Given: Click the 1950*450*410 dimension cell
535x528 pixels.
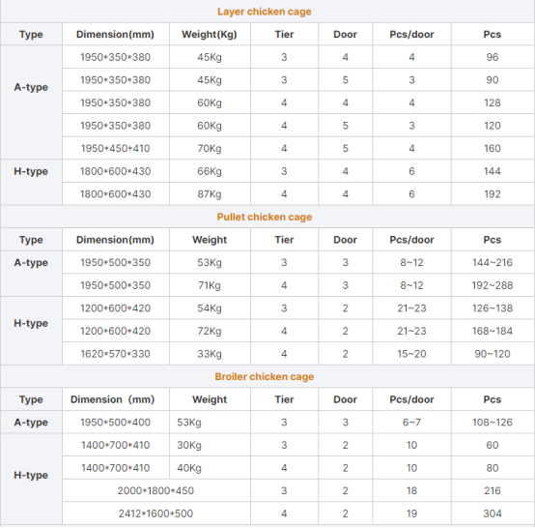Looking at the screenshot, I should pyautogui.click(x=115, y=148).
